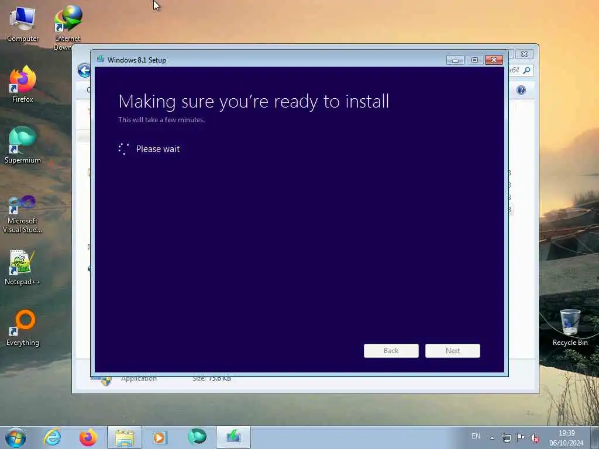The image size is (599, 449).
Task: Open Windows Media Player from the taskbar
Action: [x=160, y=437]
